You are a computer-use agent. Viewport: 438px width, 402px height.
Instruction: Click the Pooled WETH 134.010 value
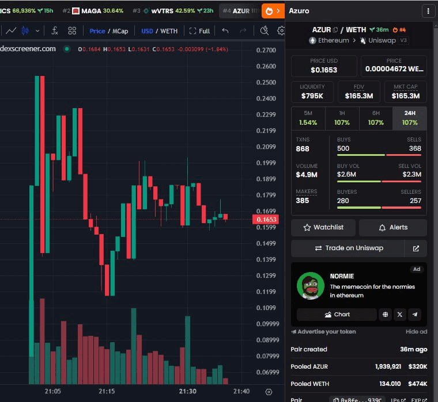point(390,384)
